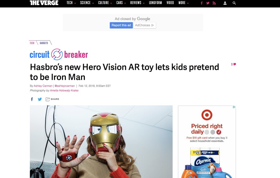Share article via Facebook icon below byline

32,99
